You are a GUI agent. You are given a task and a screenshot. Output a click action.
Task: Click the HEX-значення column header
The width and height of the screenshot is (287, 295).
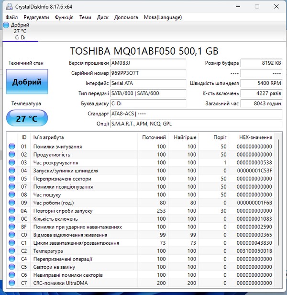click(x=255, y=137)
